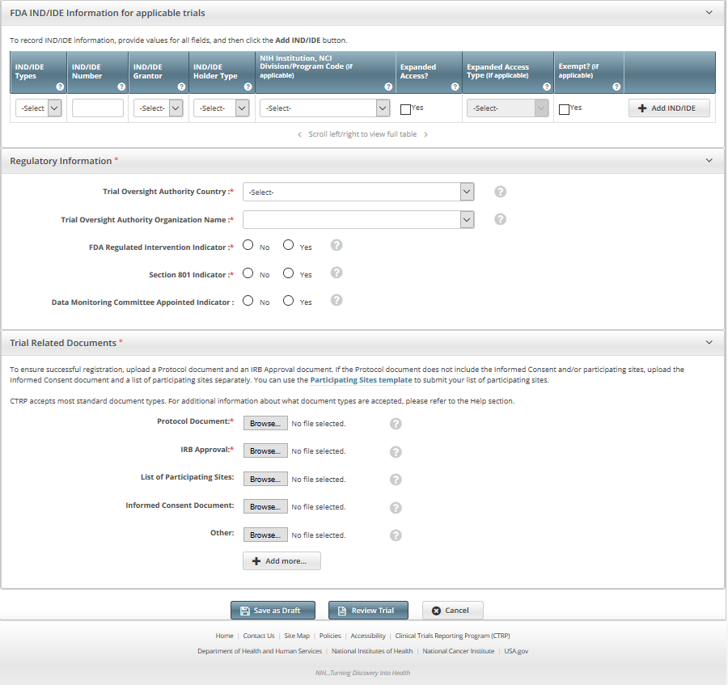Open the IND/IDE Types dropdown

point(39,108)
